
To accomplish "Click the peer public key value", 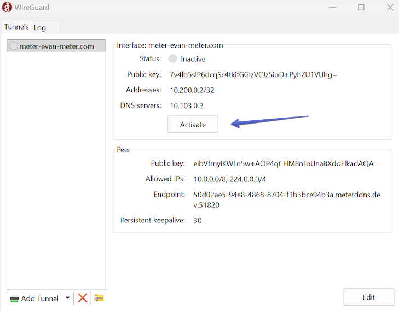I will (x=286, y=163).
